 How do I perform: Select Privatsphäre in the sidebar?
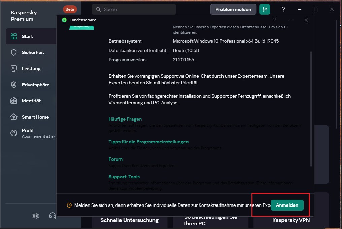(31, 85)
